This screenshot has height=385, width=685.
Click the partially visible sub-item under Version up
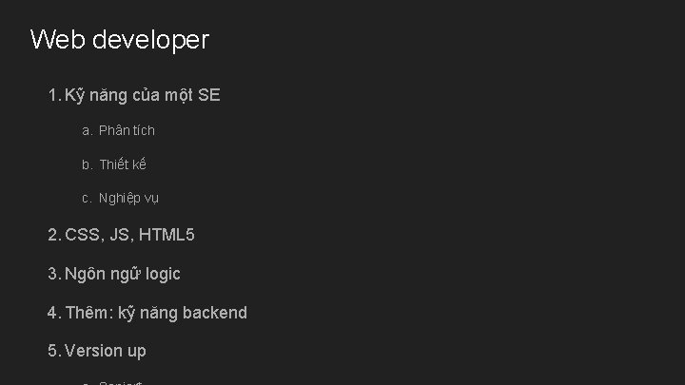click(x=119, y=381)
